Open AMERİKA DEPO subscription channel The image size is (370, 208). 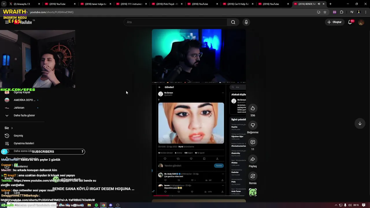click(22, 100)
